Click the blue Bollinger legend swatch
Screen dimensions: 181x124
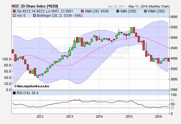coord(34,16)
